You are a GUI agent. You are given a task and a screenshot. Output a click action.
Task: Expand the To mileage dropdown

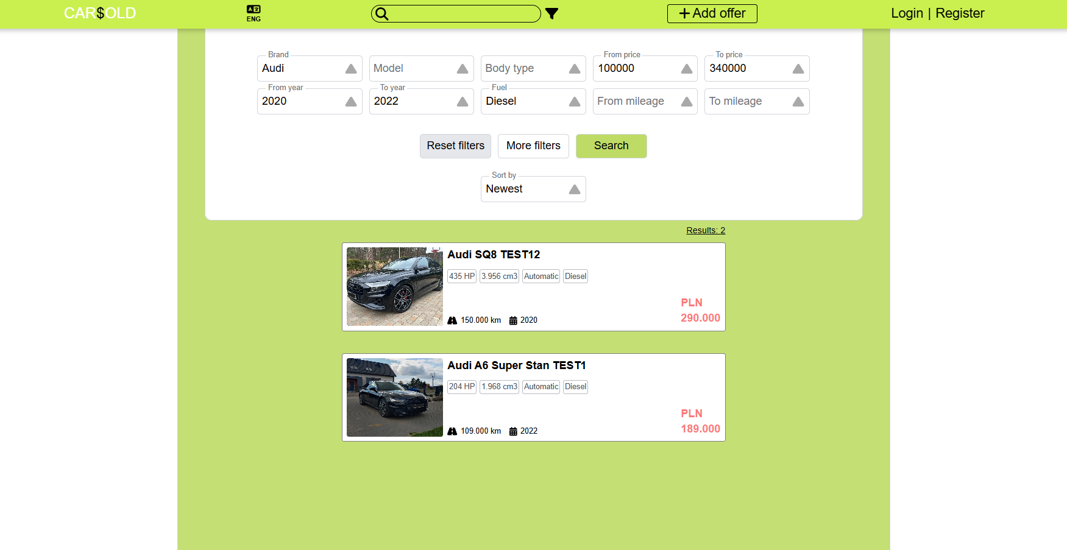[x=757, y=101]
